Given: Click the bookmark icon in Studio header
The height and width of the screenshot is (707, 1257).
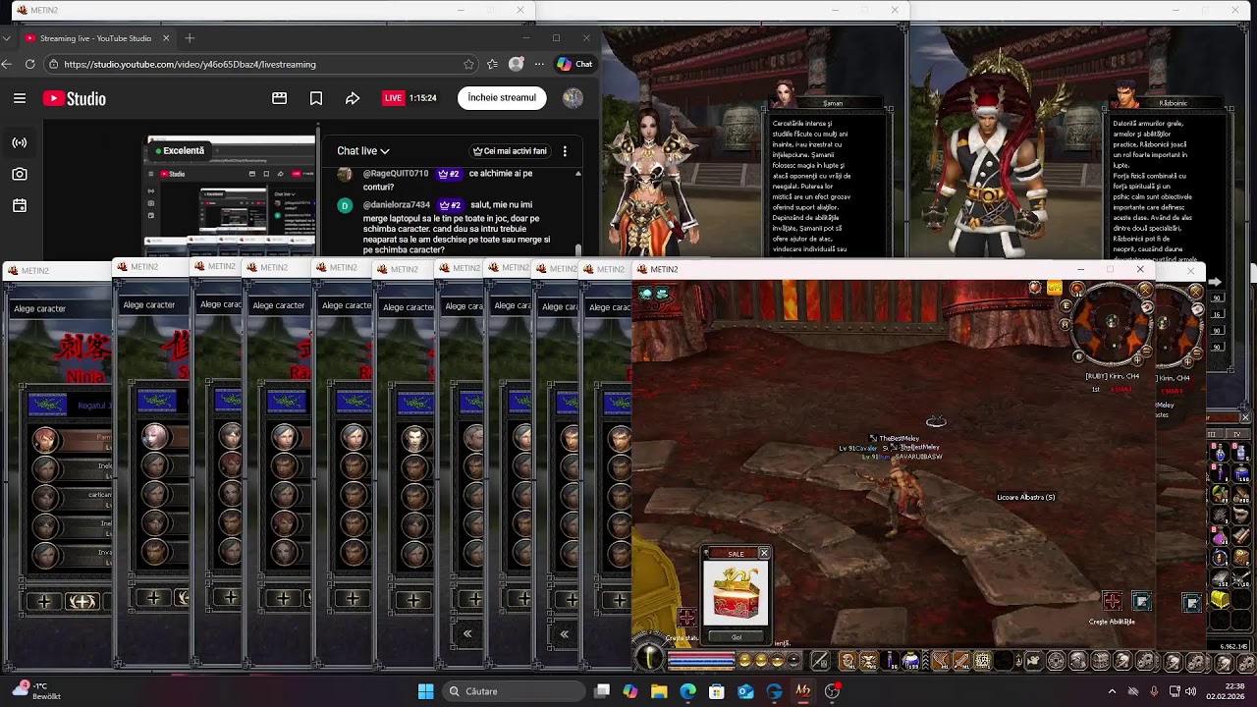Looking at the screenshot, I should click(x=316, y=98).
